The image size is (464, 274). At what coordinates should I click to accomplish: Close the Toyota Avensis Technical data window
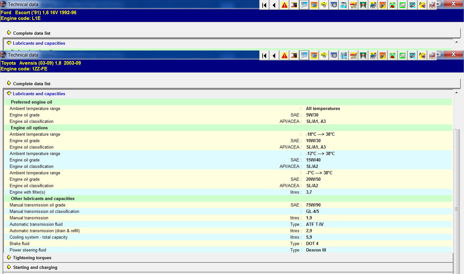(x=453, y=54)
